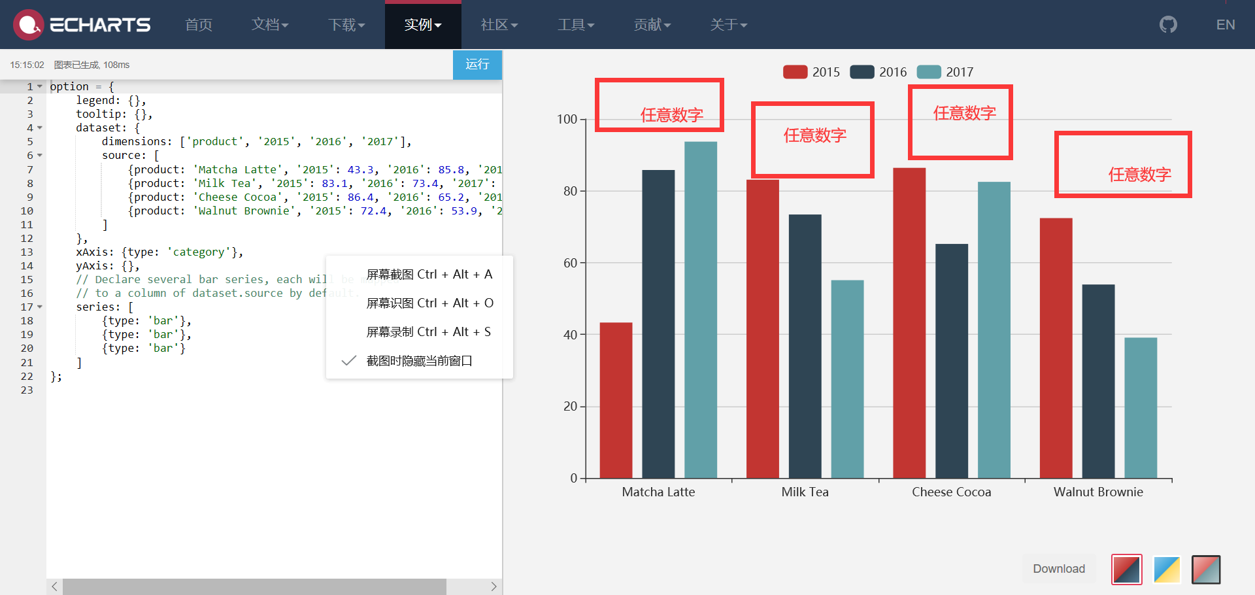Click the ECharts logo
Screen dimensions: 1255x595
click(82, 25)
